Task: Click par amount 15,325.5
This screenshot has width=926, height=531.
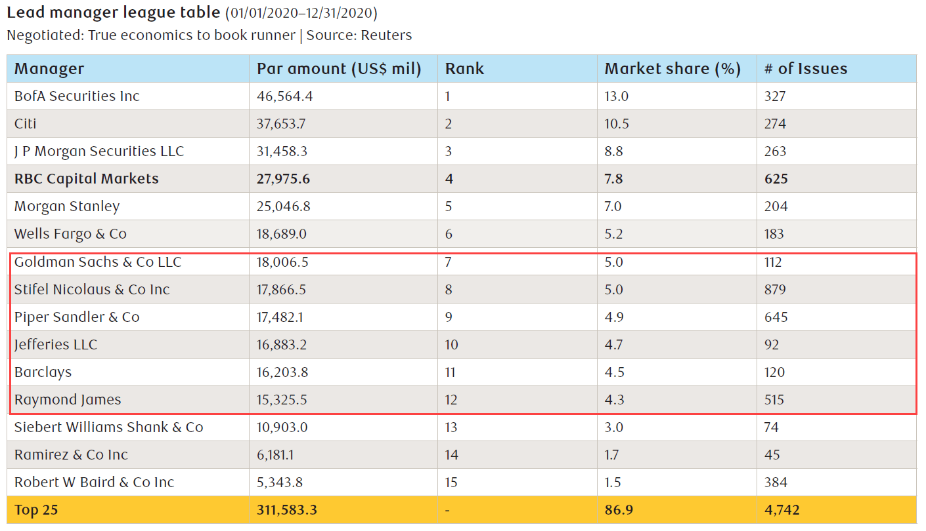Action: coord(282,400)
